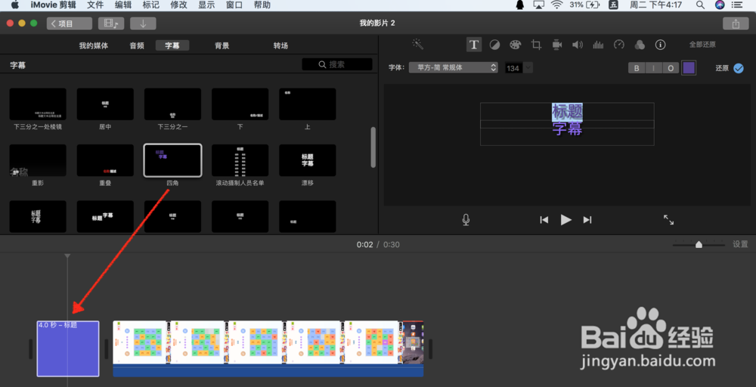Switch to 转场 tab
Screen dimensions: 756x387
[280, 46]
